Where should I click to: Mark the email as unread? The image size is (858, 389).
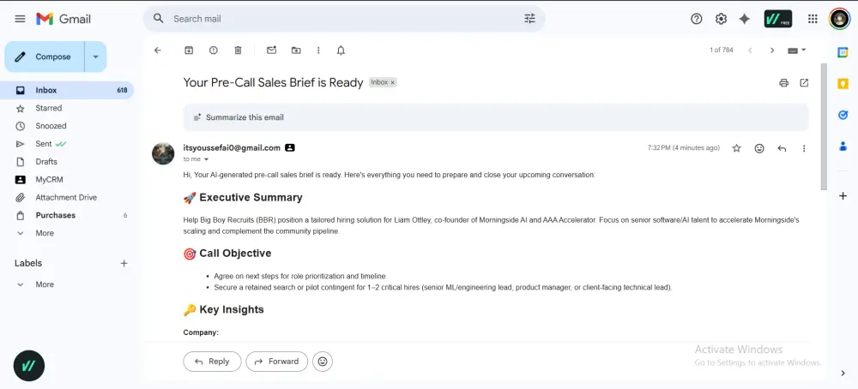click(271, 51)
